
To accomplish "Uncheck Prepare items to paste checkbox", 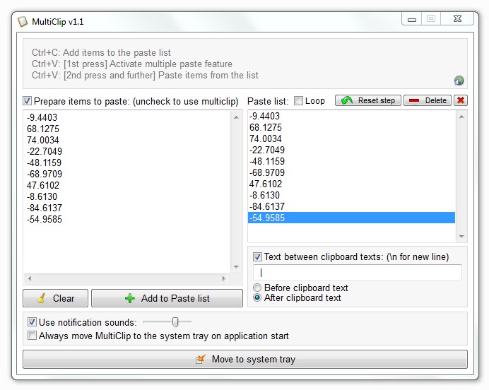I will tap(27, 101).
